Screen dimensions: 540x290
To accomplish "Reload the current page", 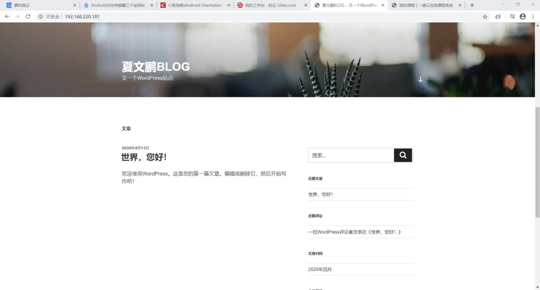I will [x=28, y=17].
